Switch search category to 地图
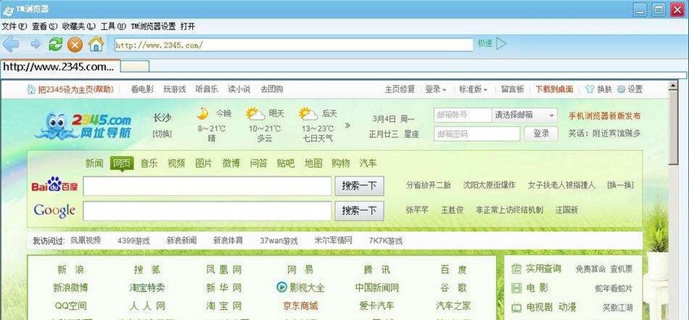The height and width of the screenshot is (320, 689). point(313,164)
